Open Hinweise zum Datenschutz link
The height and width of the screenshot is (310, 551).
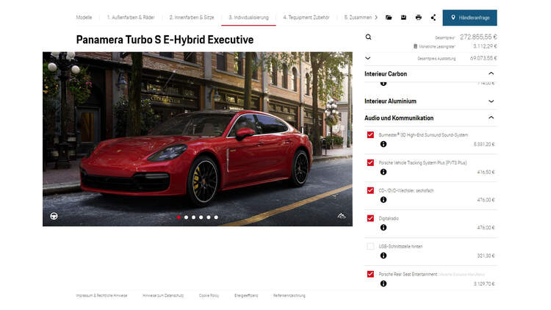point(163,295)
